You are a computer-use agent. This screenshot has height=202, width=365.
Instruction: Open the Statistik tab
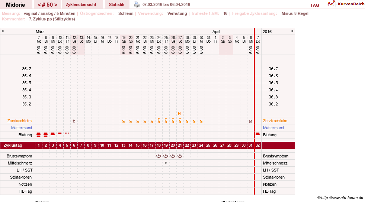pos(116,4)
